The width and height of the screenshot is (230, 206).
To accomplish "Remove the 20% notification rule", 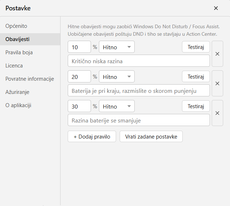I will [217, 83].
